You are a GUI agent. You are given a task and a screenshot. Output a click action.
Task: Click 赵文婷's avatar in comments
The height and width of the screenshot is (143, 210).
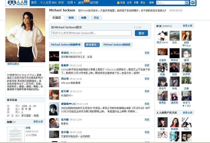pyautogui.click(x=54, y=95)
